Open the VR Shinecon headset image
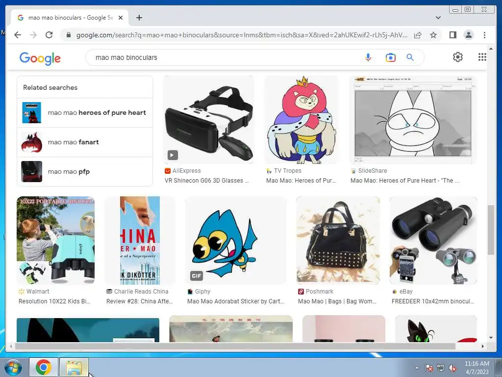This screenshot has width=502, height=377. pos(209,120)
